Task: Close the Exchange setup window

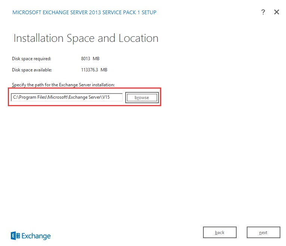Action: point(277,12)
